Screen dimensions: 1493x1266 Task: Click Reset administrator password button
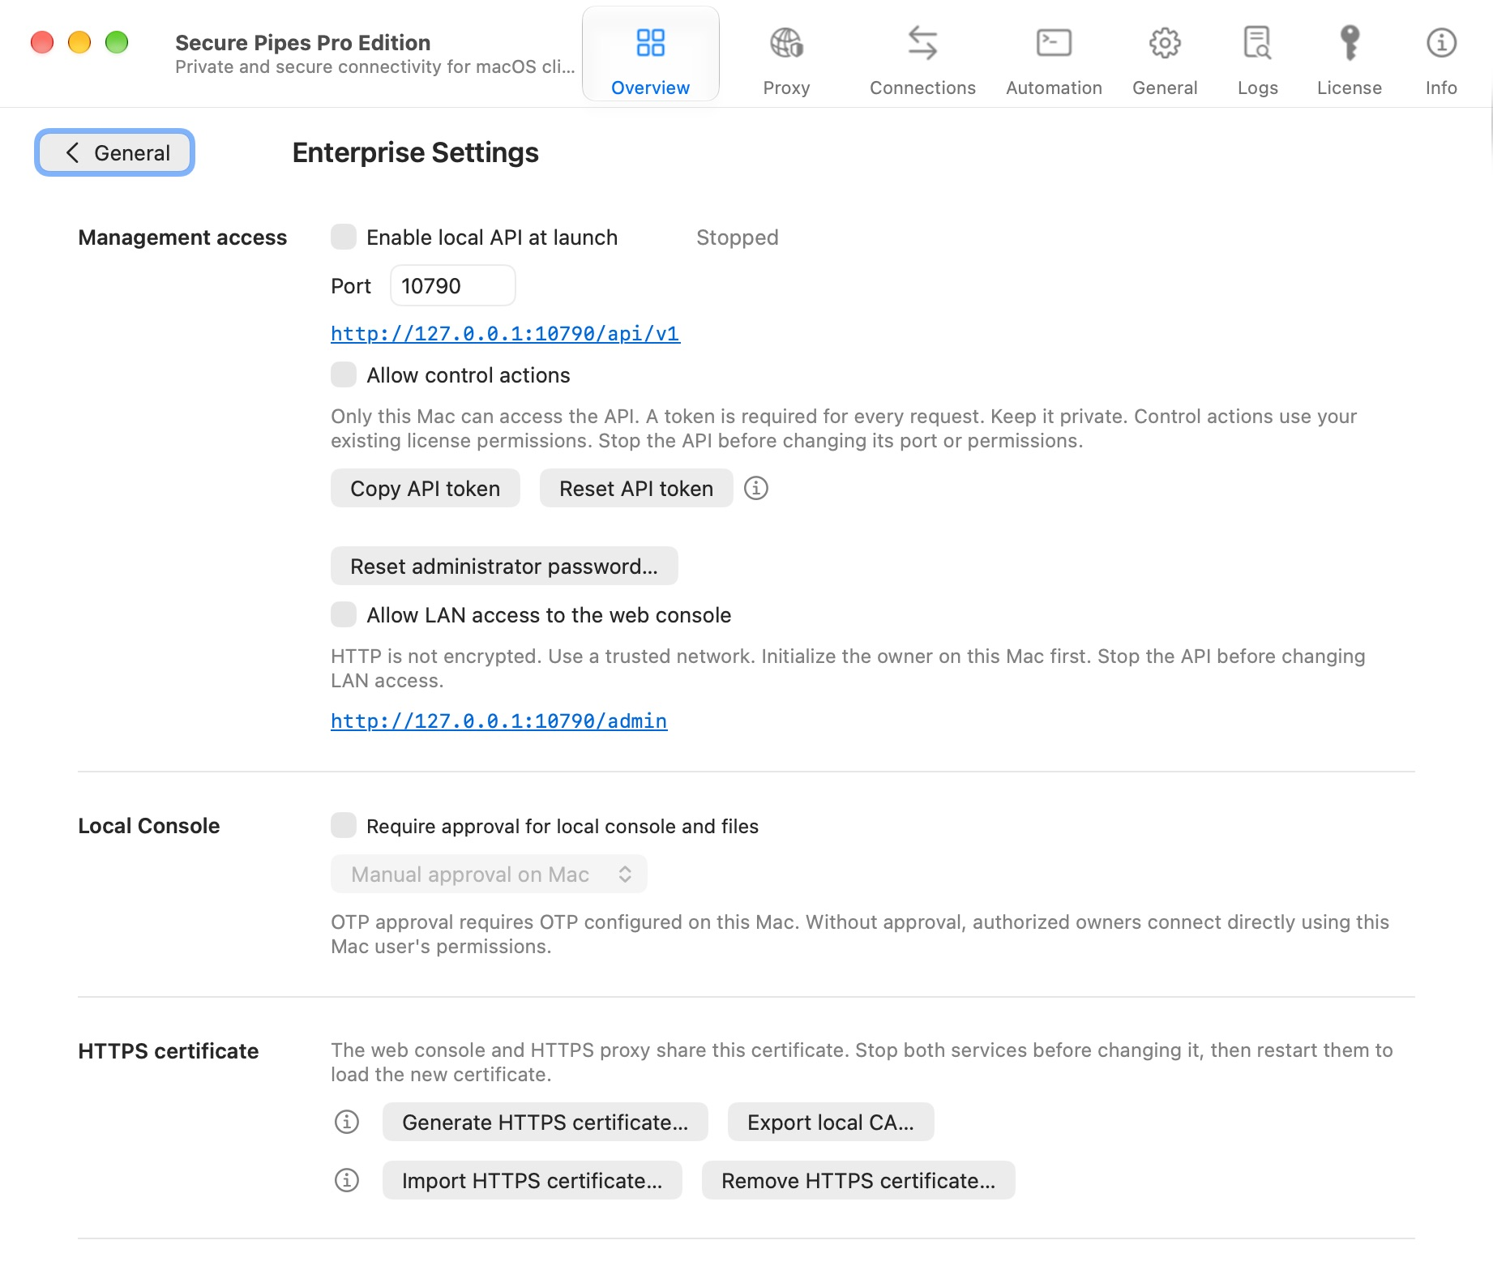[504, 567]
